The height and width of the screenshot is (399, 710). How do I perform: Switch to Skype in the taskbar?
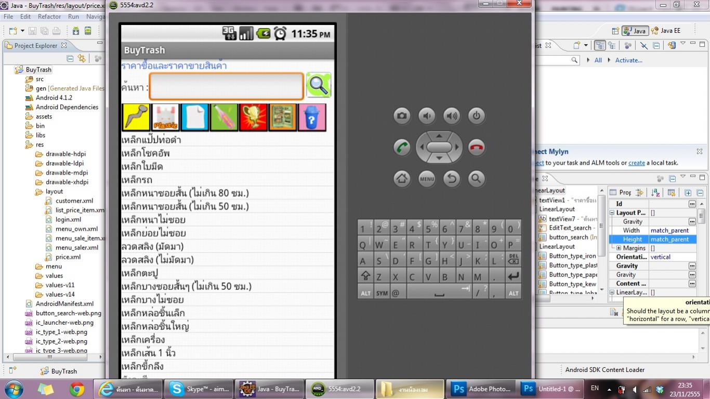(199, 389)
